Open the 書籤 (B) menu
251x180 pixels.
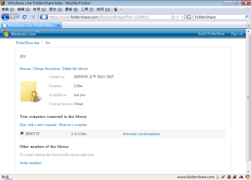[x=71, y=9]
